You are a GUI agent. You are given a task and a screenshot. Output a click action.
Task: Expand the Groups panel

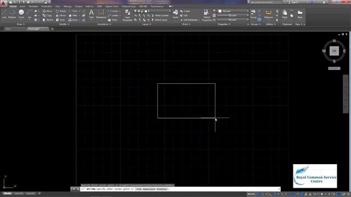click(256, 24)
